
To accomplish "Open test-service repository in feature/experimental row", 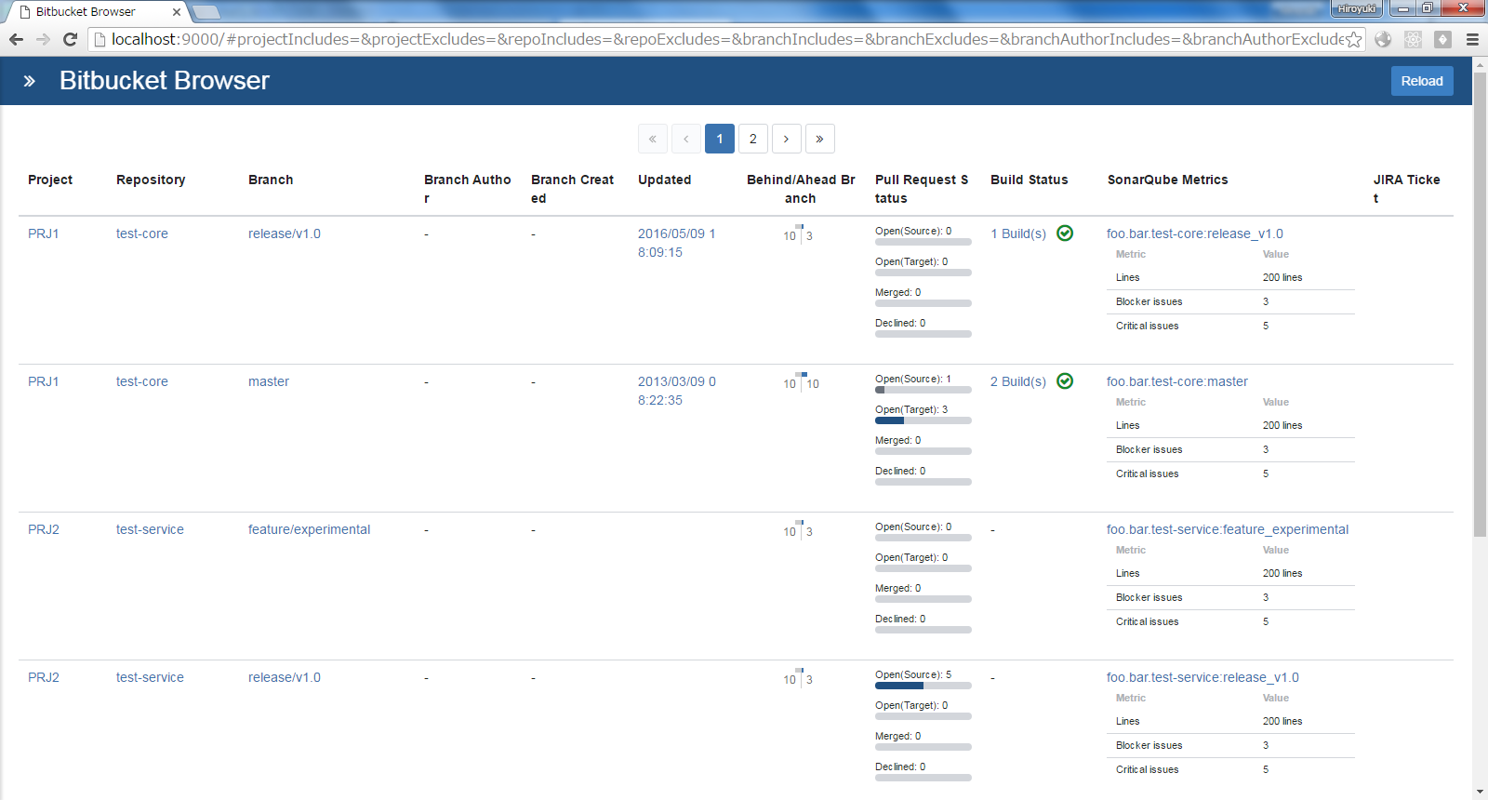I will tap(150, 529).
